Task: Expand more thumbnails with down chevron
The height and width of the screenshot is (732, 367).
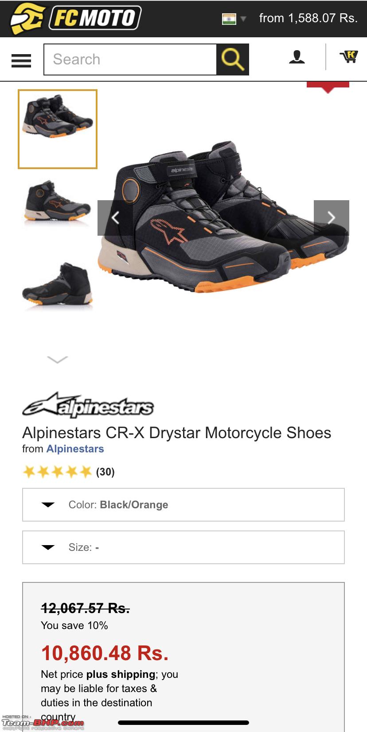Action: tap(58, 359)
